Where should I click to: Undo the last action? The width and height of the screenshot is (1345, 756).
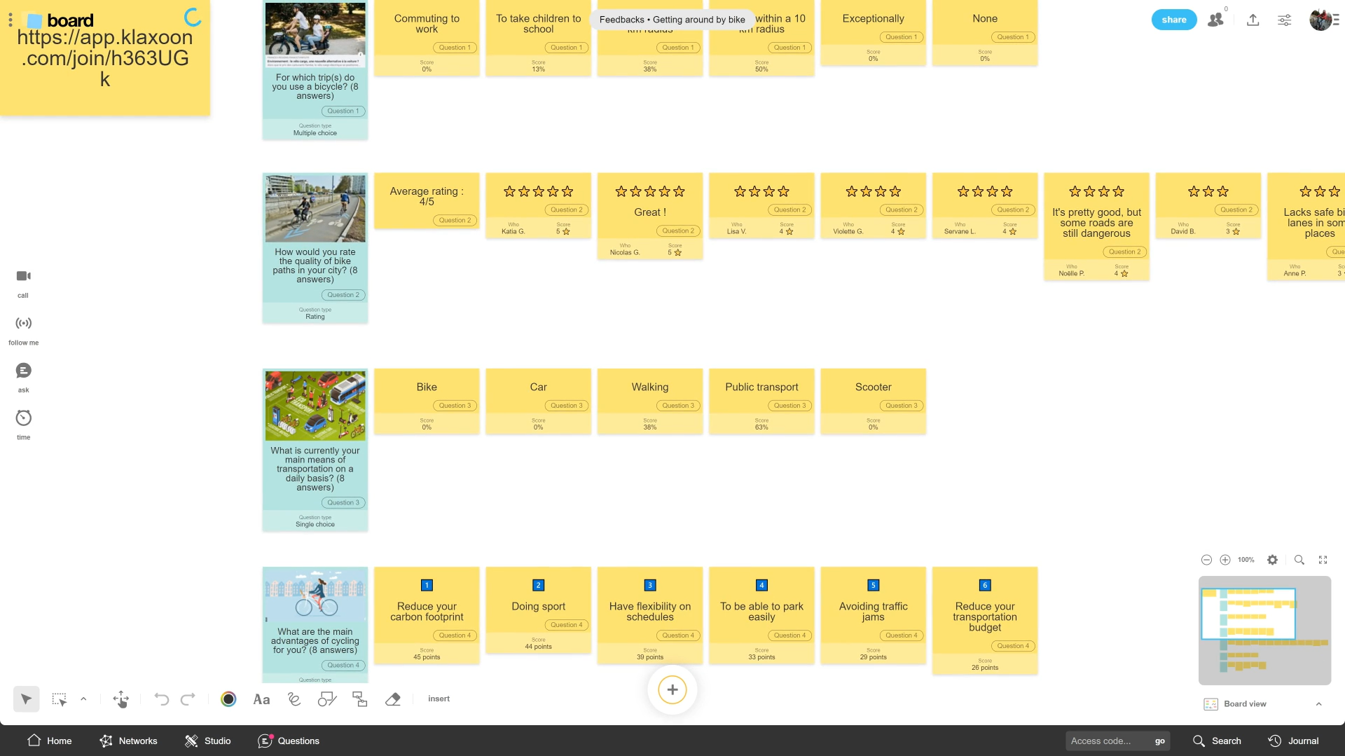(161, 699)
